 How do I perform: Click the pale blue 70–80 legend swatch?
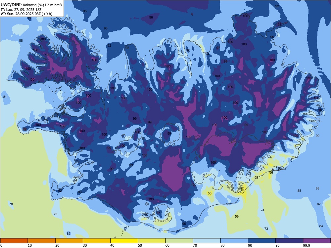click(207, 241)
